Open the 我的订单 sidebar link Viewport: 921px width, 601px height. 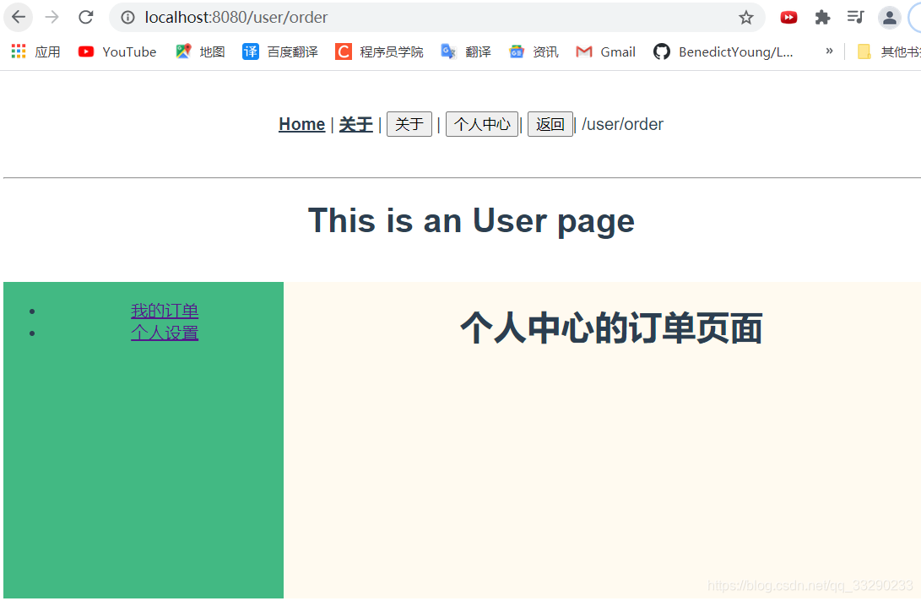[165, 310]
